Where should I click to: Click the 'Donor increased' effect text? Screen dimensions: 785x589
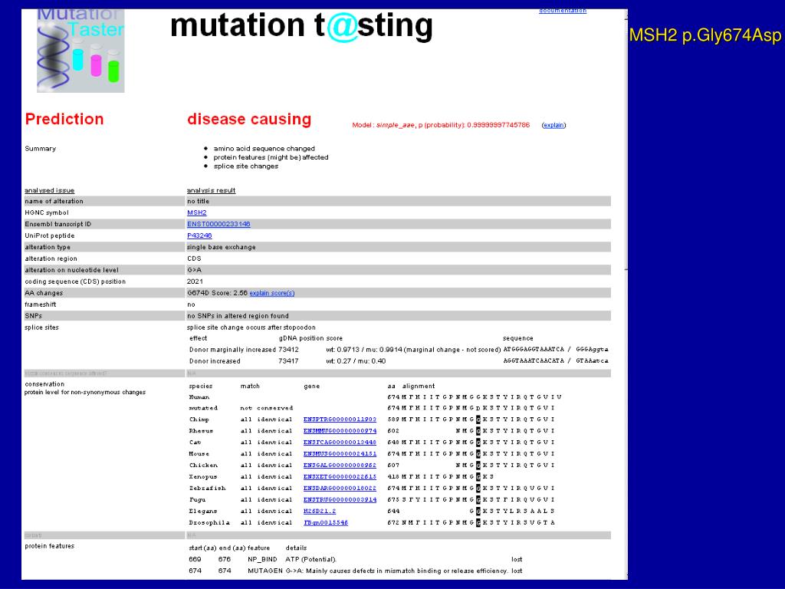(x=215, y=362)
